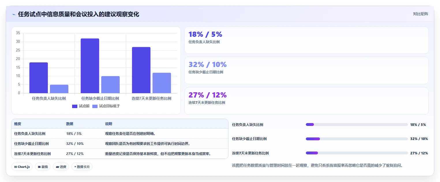This screenshot has height=182, width=440.
Task: Click progress row label 任务缺少截止日期比例
Action: tap(249, 139)
